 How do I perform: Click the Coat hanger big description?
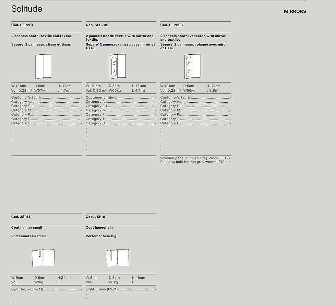tap(99, 228)
